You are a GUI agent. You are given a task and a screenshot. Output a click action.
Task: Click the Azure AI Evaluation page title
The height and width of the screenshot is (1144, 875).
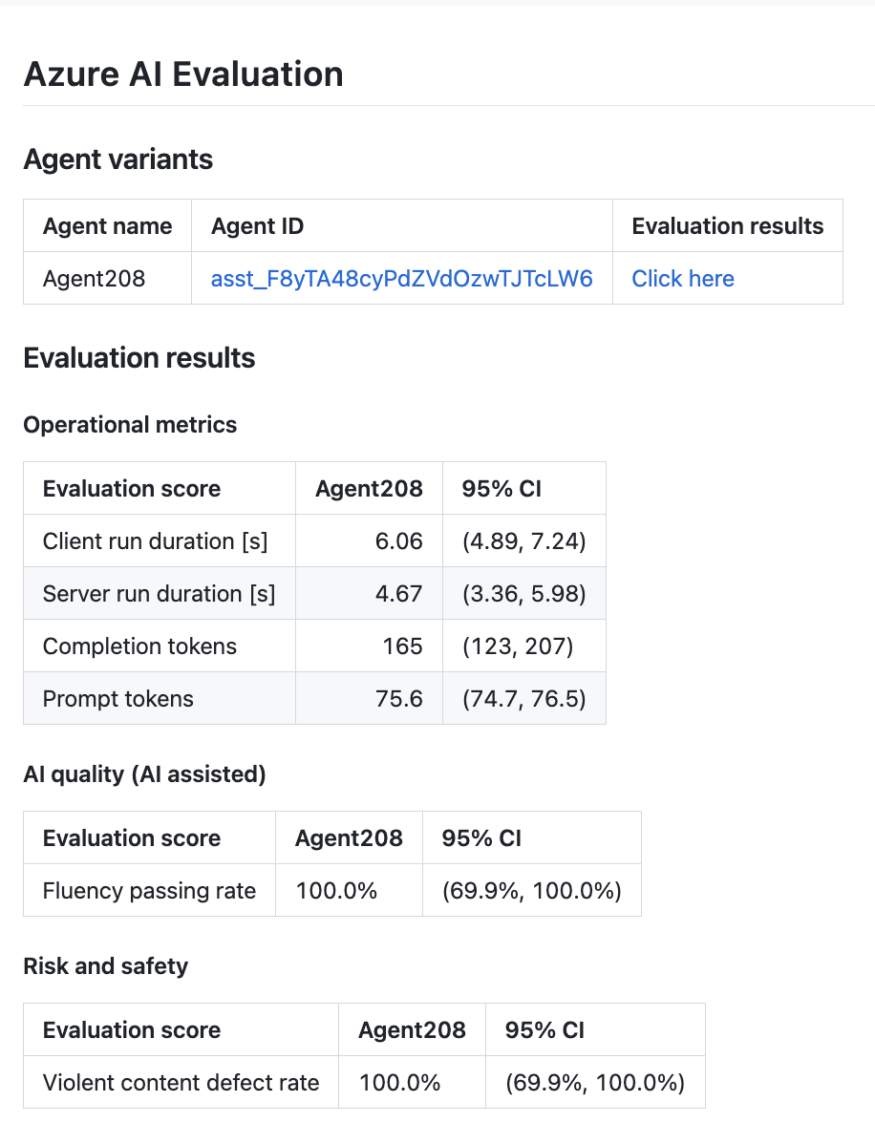pos(183,74)
